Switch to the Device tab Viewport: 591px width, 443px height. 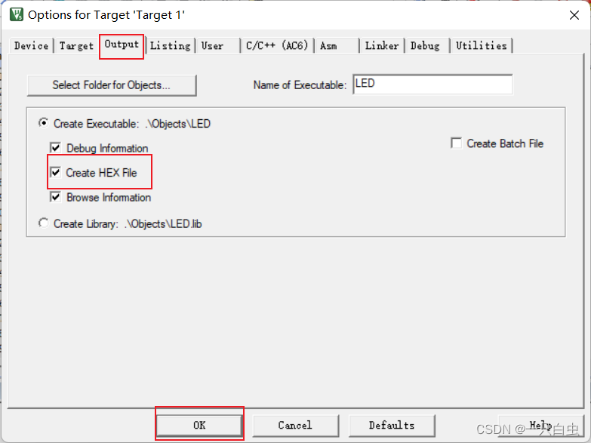coord(31,46)
